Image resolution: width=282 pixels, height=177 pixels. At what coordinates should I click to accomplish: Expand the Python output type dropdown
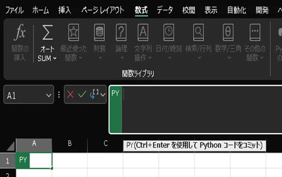tap(103, 94)
